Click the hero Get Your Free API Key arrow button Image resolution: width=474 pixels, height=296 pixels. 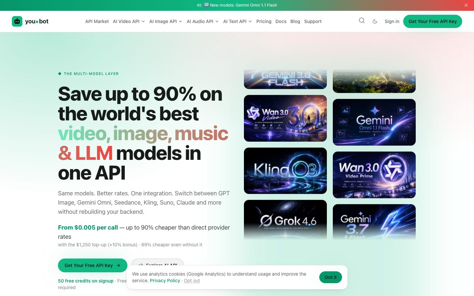click(x=92, y=265)
